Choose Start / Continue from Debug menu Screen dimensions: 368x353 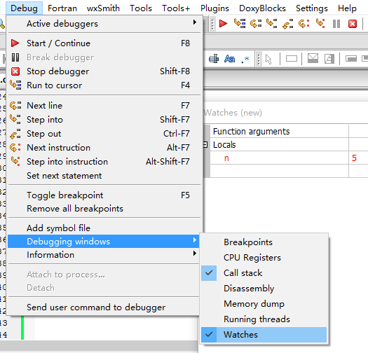(104, 43)
